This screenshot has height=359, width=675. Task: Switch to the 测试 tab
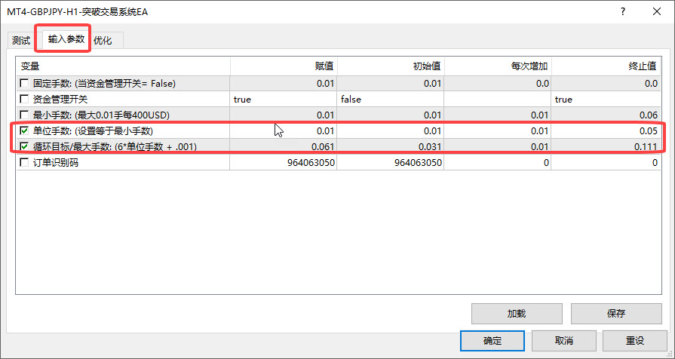point(22,40)
